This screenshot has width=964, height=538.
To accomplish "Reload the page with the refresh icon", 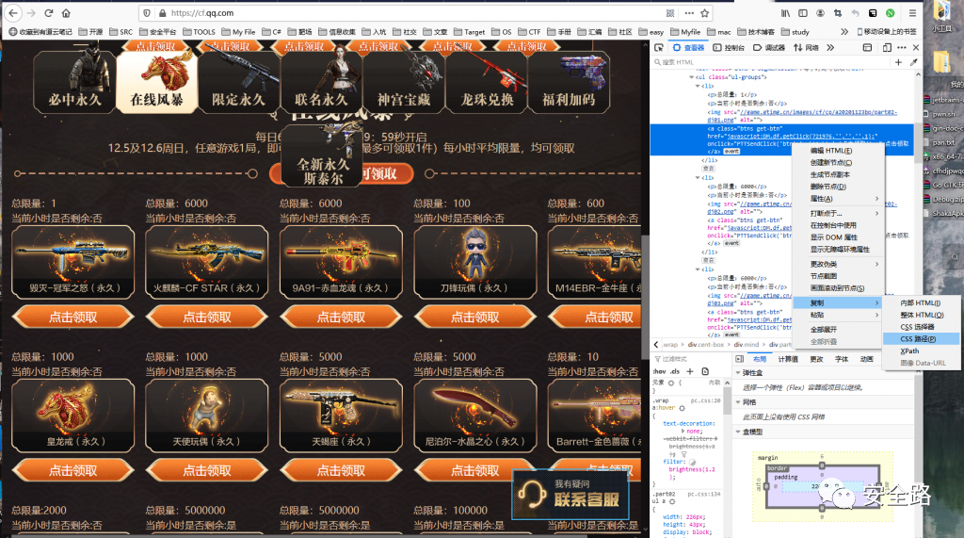I will click(x=49, y=13).
